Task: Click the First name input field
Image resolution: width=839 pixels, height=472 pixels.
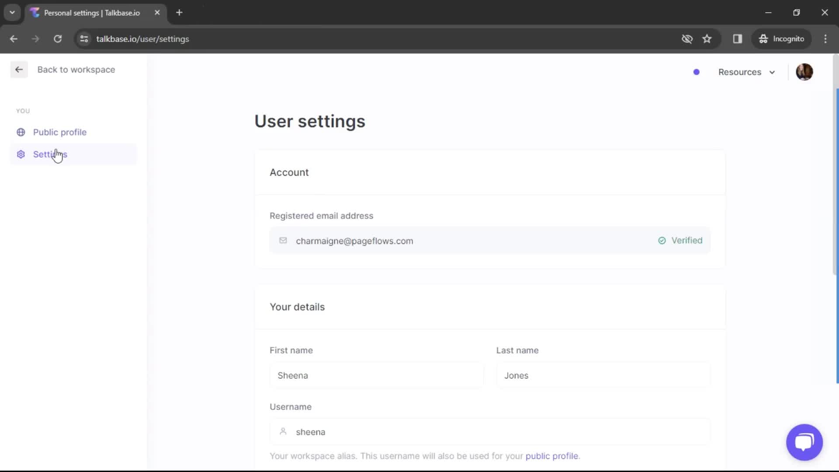Action: [x=376, y=375]
